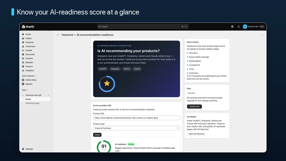
Task: Click the Analytics bar chart icon
Action: [x=23, y=70]
